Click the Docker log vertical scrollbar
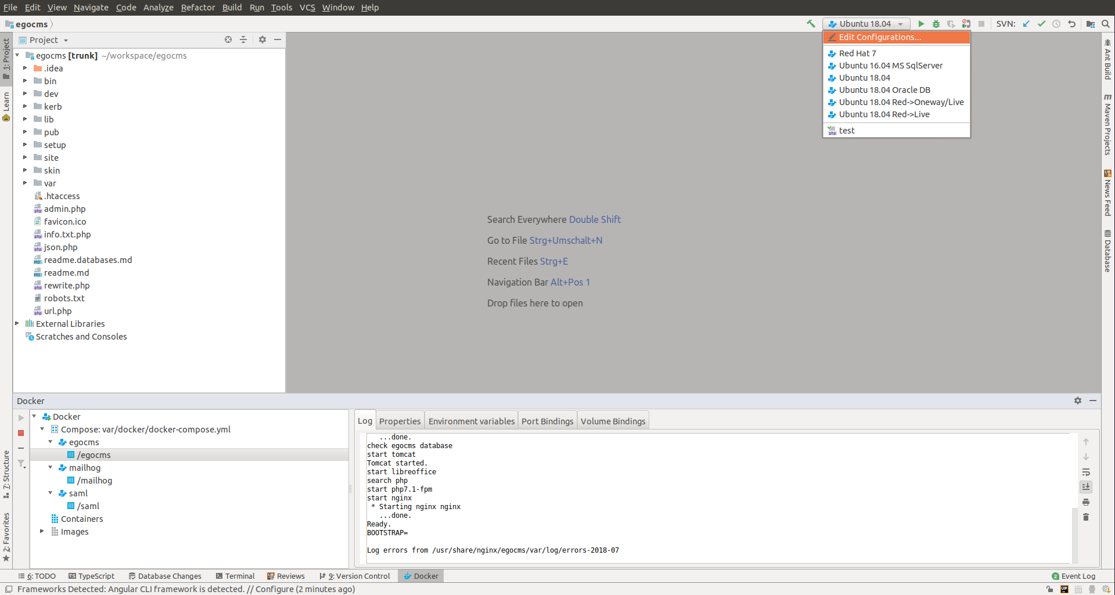The width and height of the screenshot is (1115, 595). click(1074, 535)
